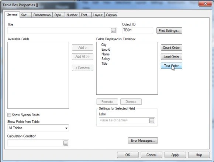Sort fields by Count Order
This screenshot has width=214, height=162.
(x=172, y=48)
